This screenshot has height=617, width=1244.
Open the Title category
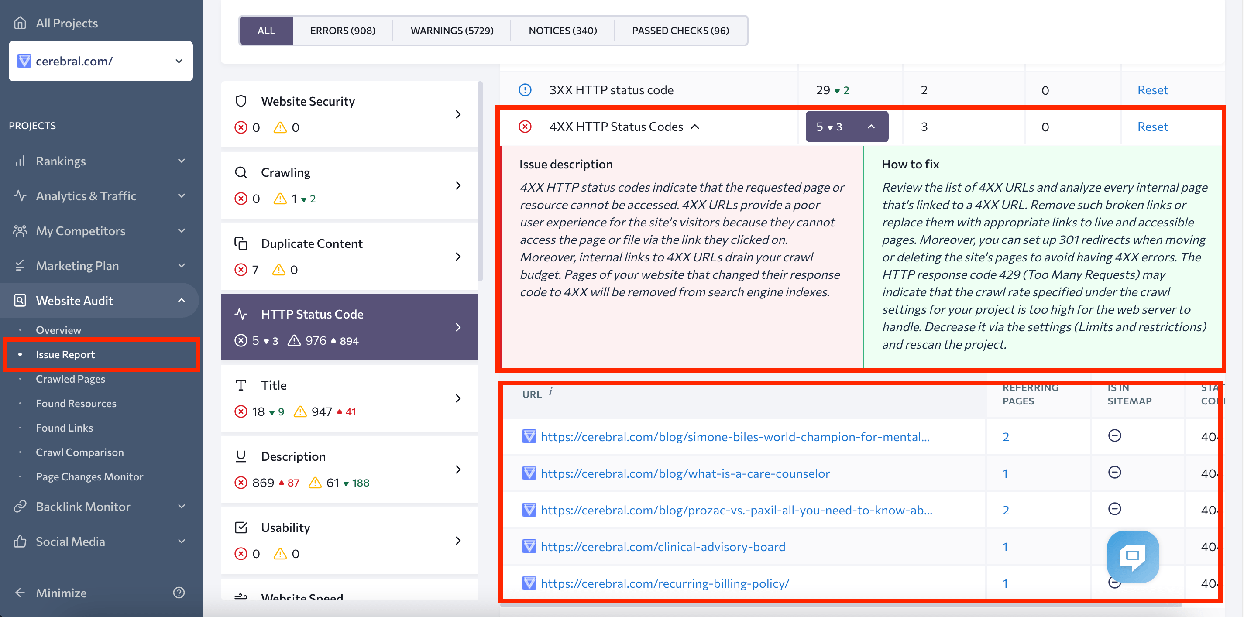(349, 398)
